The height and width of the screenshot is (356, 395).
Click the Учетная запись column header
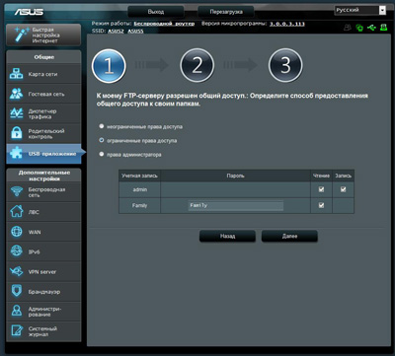click(140, 176)
